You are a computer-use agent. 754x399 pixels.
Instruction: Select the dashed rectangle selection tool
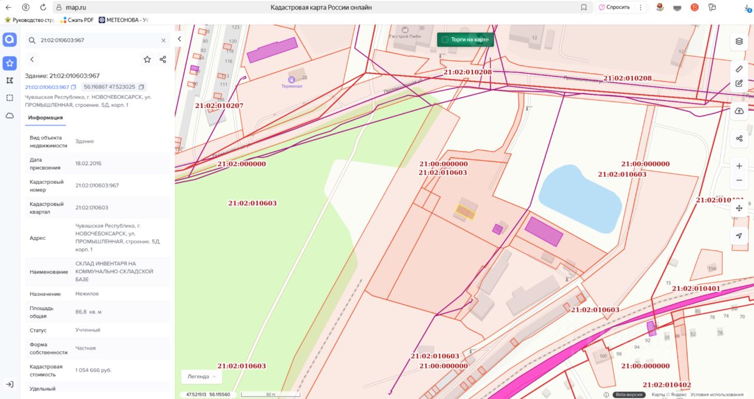(9, 98)
